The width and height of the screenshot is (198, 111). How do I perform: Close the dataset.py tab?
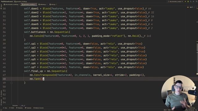tap(47, 4)
